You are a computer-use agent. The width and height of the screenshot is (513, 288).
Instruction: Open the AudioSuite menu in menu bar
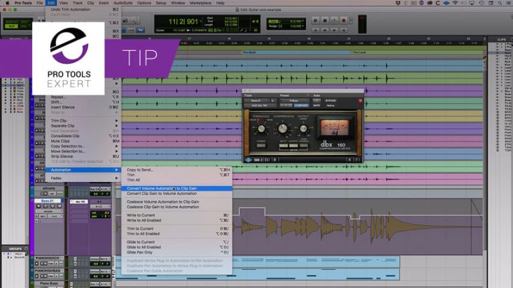pyautogui.click(x=123, y=3)
